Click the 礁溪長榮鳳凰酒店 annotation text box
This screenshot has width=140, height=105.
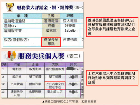click(112, 27)
